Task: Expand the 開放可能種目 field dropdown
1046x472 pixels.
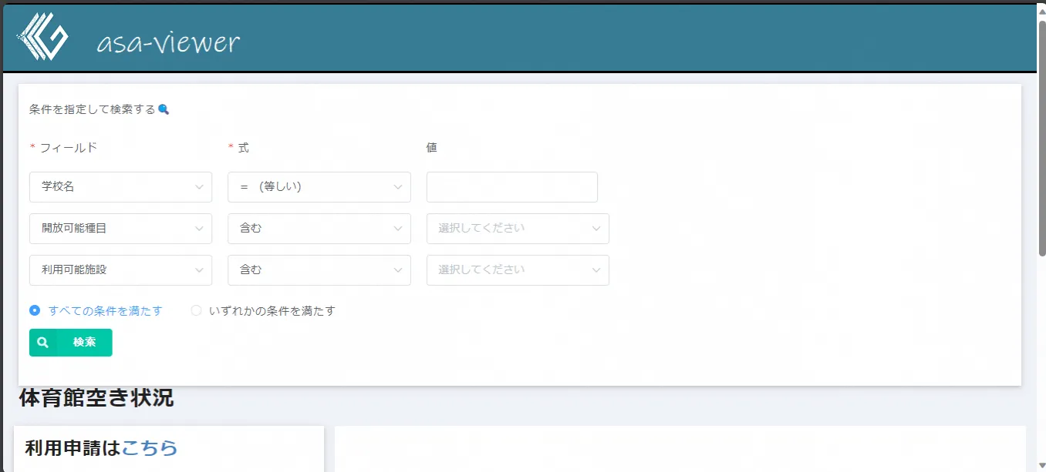Action: 120,229
